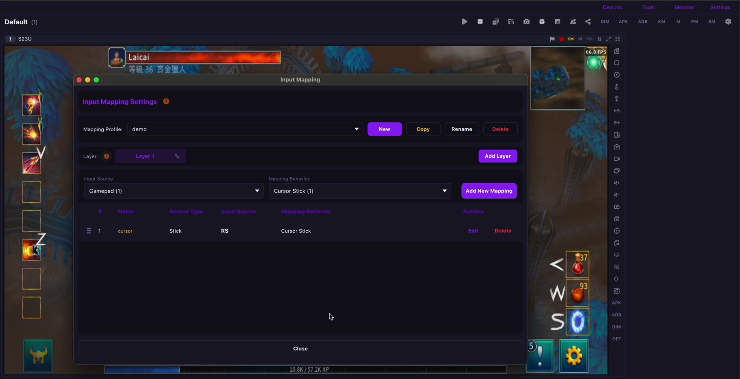Click the stacked windows icon in the top toolbar

tap(496, 22)
